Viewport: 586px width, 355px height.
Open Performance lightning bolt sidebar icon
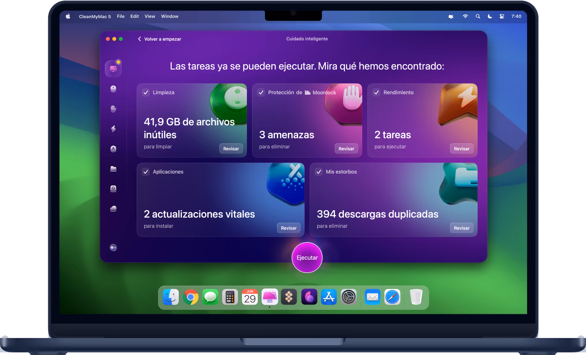click(x=113, y=129)
